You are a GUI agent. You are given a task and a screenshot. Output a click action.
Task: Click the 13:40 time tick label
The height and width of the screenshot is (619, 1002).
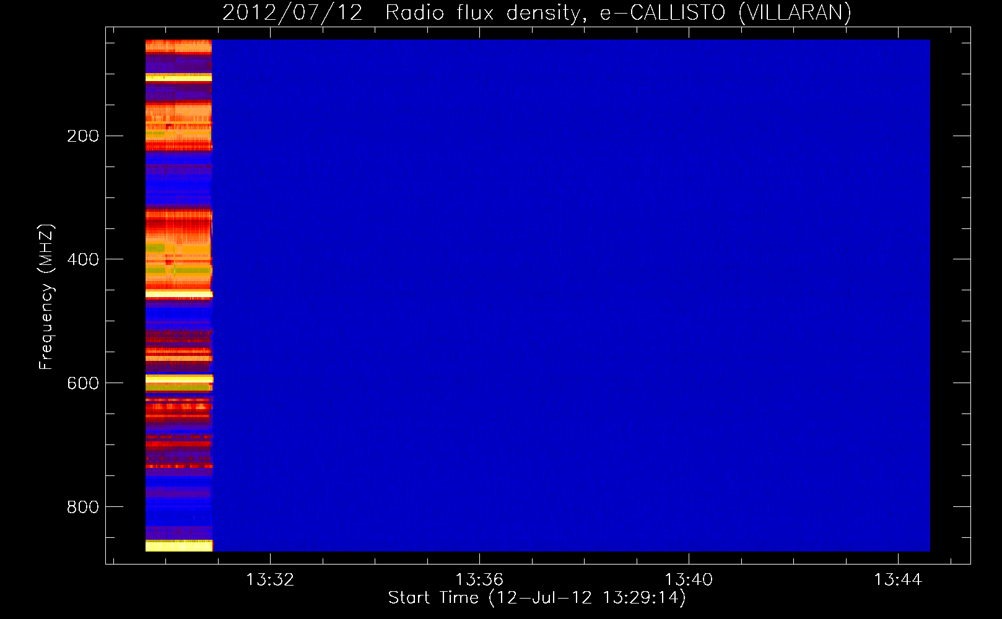[689, 580]
